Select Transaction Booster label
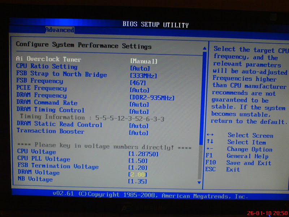The height and width of the screenshot is (217, 289). (51, 131)
